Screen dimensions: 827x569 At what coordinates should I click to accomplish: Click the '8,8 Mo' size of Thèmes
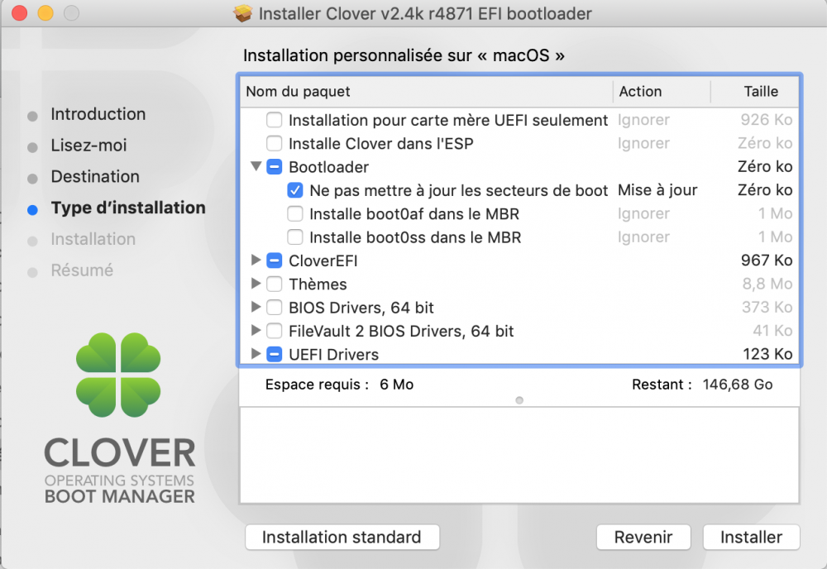pos(767,284)
